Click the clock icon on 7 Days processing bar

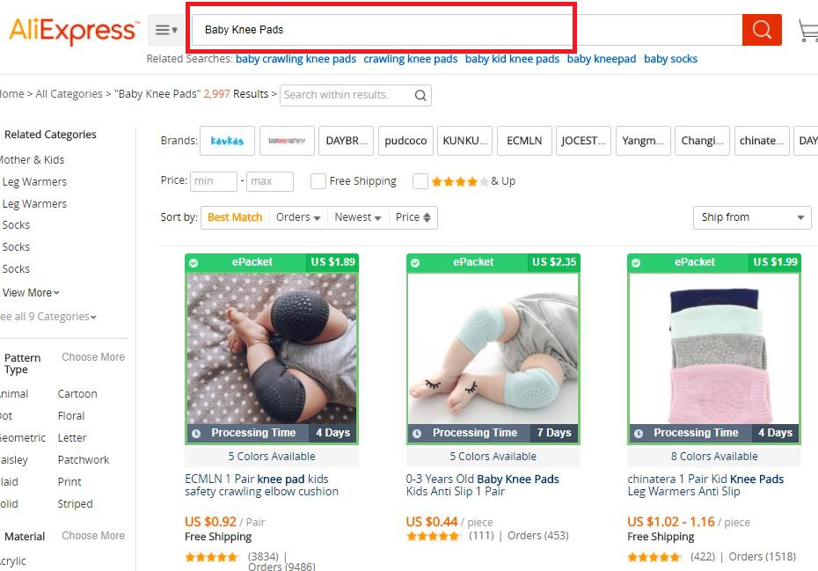pyautogui.click(x=417, y=433)
